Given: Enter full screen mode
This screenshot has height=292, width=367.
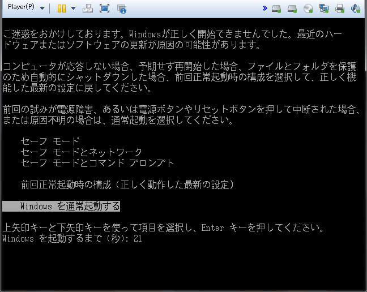Looking at the screenshot, I should click(104, 8).
